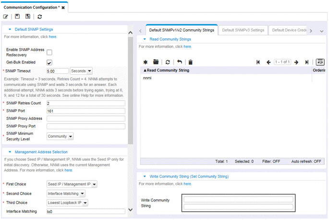Jump to the first page of results

(x=258, y=62)
